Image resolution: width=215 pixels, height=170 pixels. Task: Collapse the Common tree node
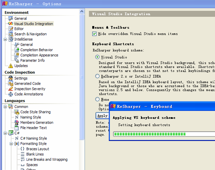[5, 107]
